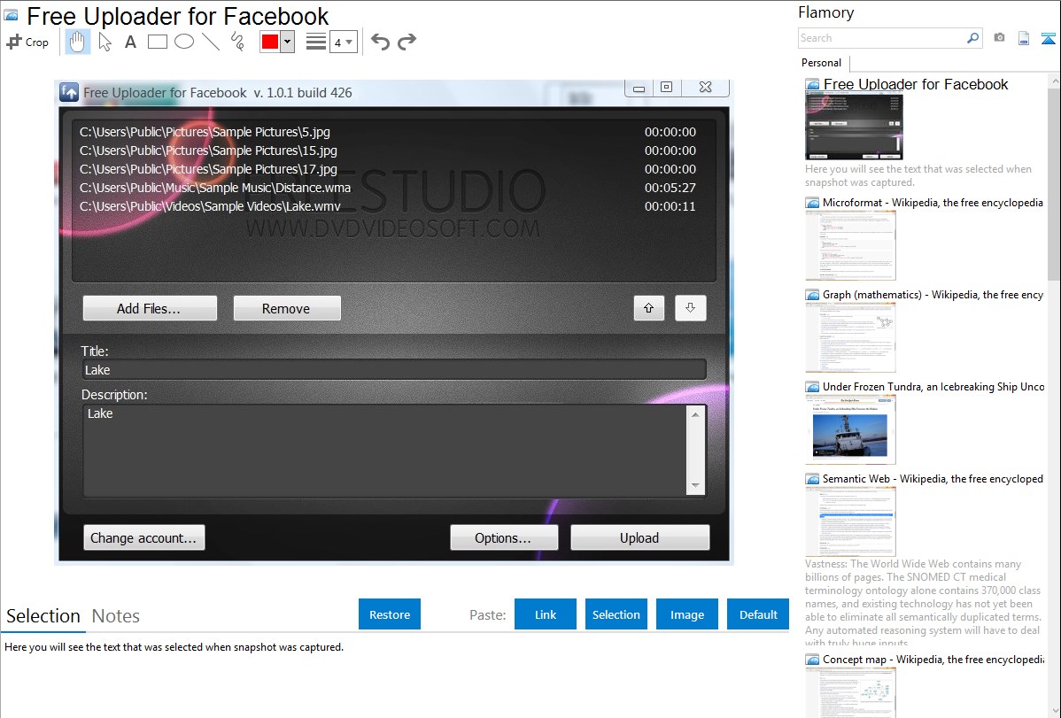This screenshot has height=718, width=1061.
Task: Paste as Image
Action: [687, 614]
